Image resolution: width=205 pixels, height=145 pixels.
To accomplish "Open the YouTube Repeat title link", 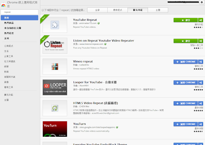I will pos(85,20).
